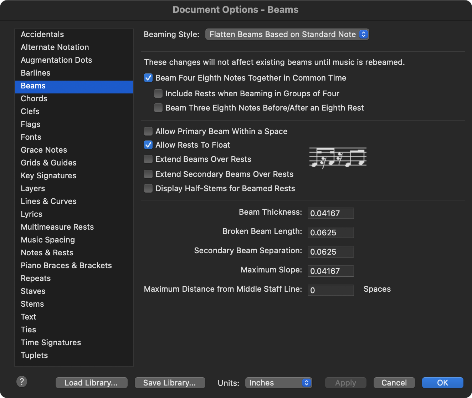Open the Piano Braces & Brackets category

66,266
